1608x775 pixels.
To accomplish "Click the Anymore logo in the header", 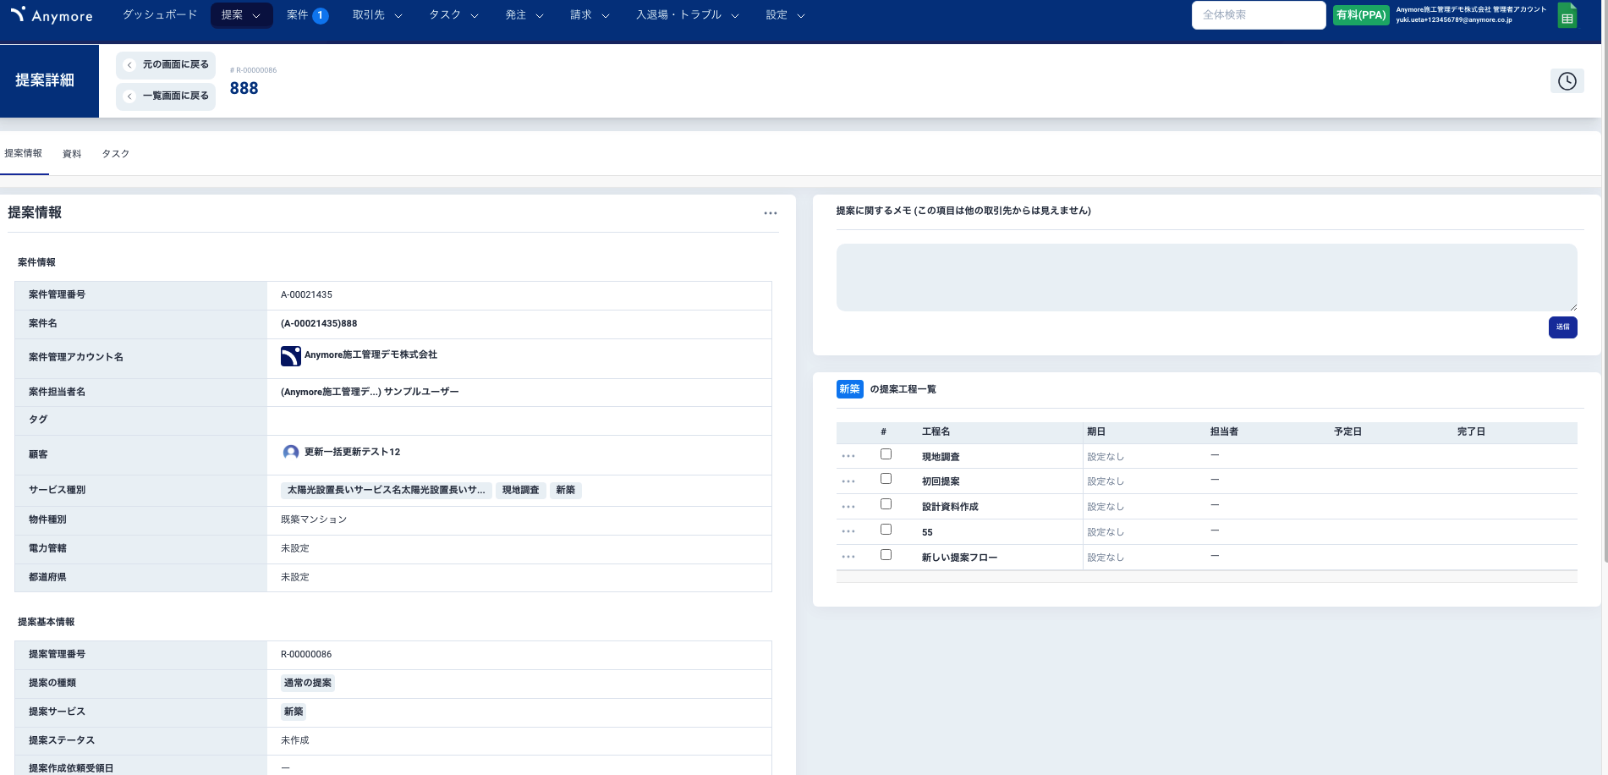I will (x=52, y=15).
